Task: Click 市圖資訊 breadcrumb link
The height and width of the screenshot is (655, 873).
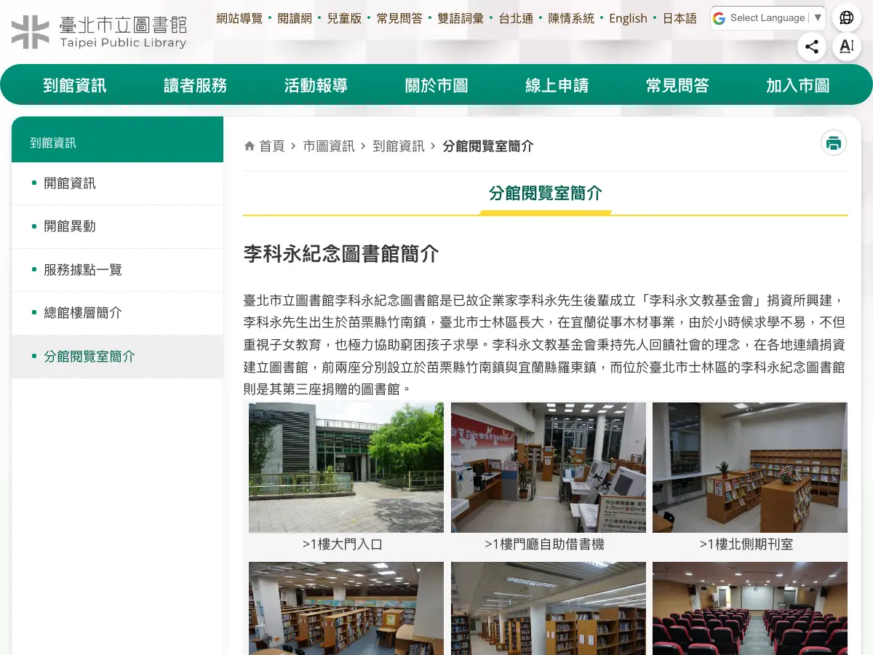Action: coord(329,146)
